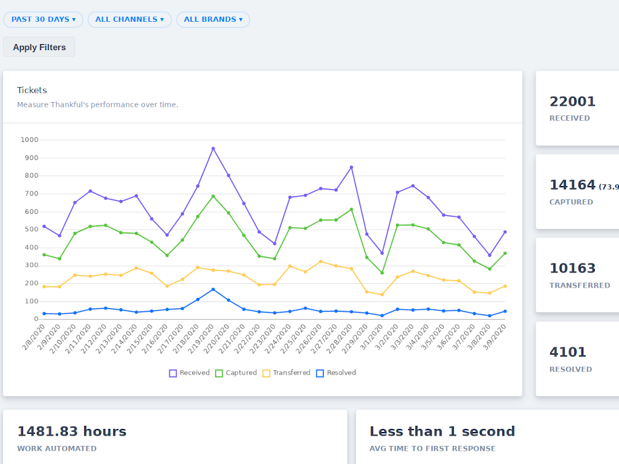The image size is (619, 464).
Task: Click the green Captured legend color box
Action: (219, 373)
